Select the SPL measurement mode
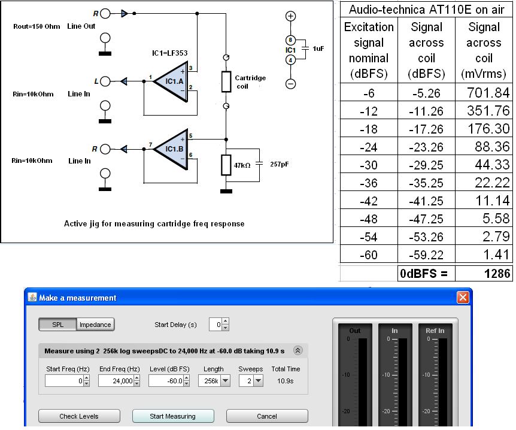 tap(57, 325)
